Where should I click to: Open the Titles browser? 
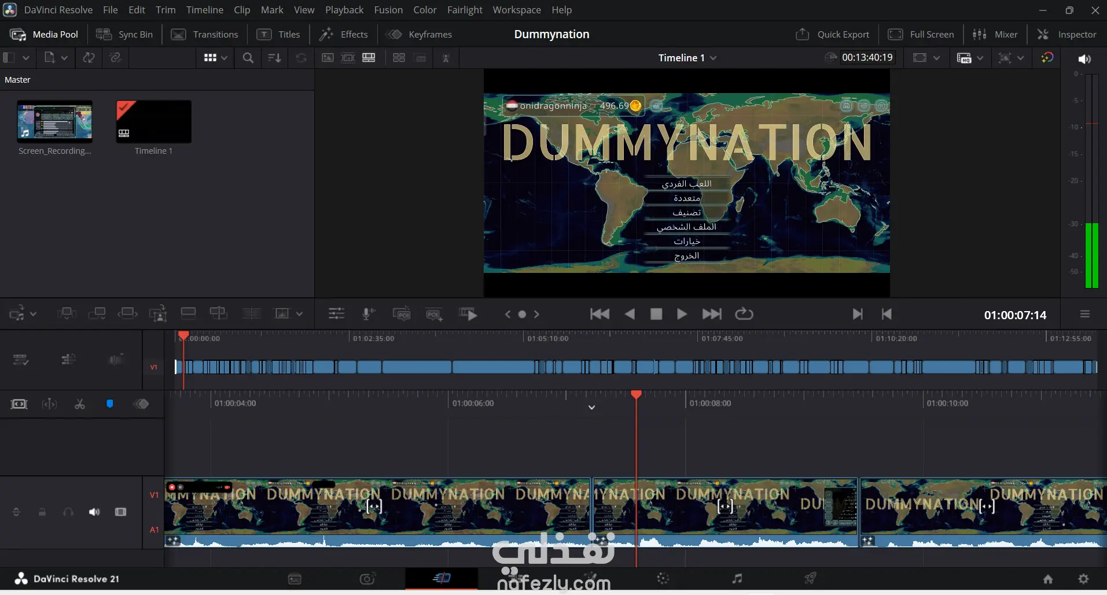[x=278, y=35]
